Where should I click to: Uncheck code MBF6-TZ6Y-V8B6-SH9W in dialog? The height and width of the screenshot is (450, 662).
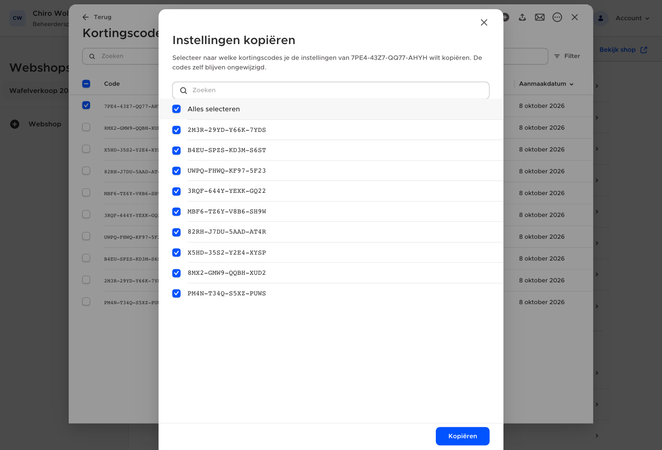(x=177, y=212)
